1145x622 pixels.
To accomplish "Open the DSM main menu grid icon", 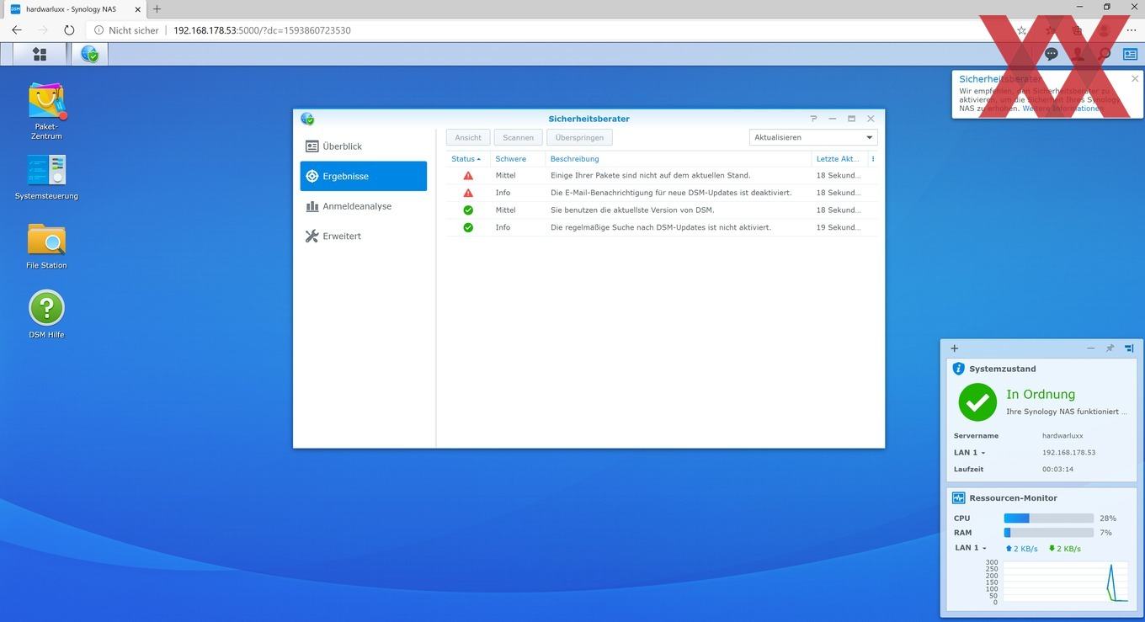I will click(40, 54).
